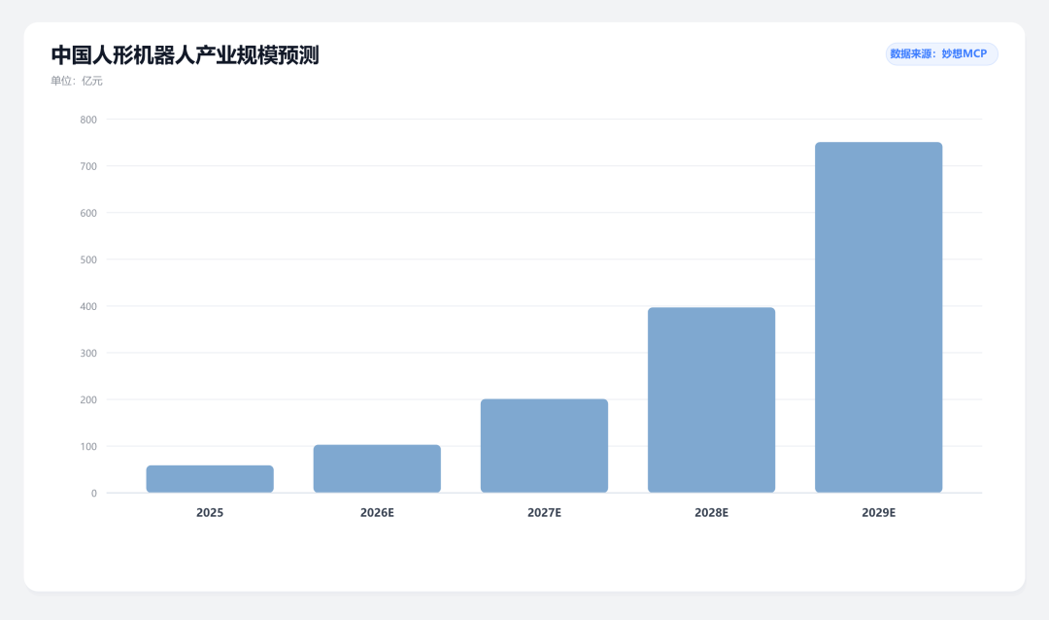
Task: Click the 800 y-axis value
Action: pyautogui.click(x=88, y=120)
